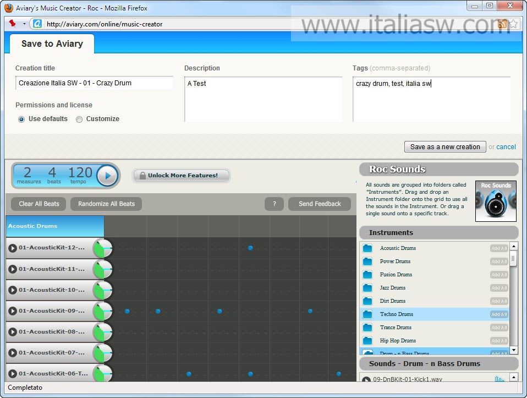Screen dimensions: 527x398
Task: Click the Instruments list scroll up arrow
Action: [x=513, y=246]
